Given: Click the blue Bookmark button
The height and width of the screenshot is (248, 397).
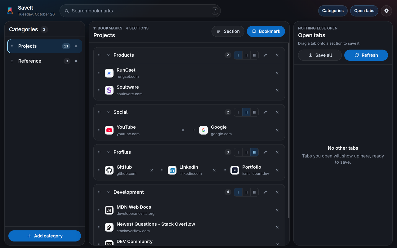Looking at the screenshot, I should 266,31.
